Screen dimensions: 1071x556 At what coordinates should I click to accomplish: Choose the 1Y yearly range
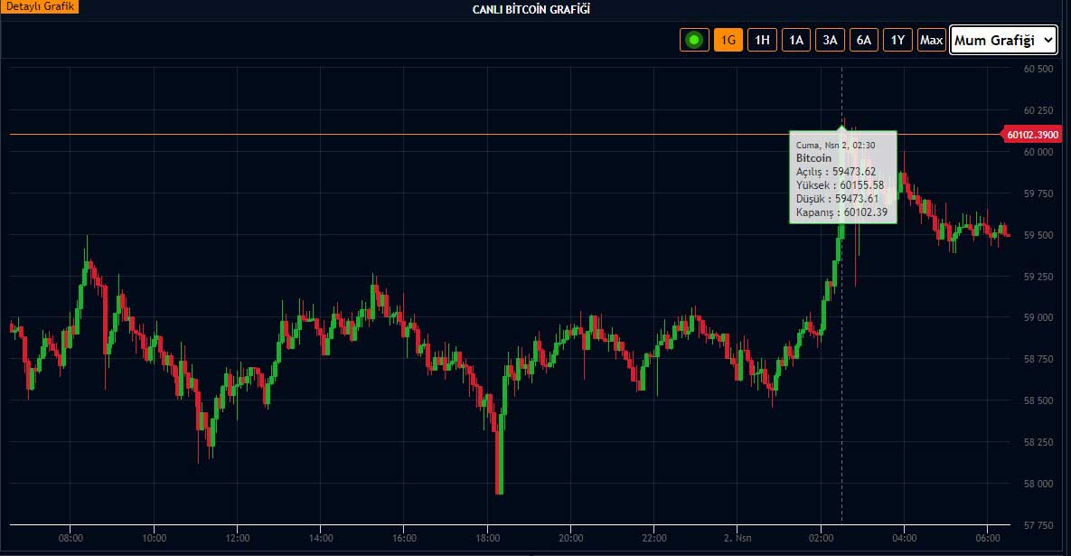click(x=897, y=40)
